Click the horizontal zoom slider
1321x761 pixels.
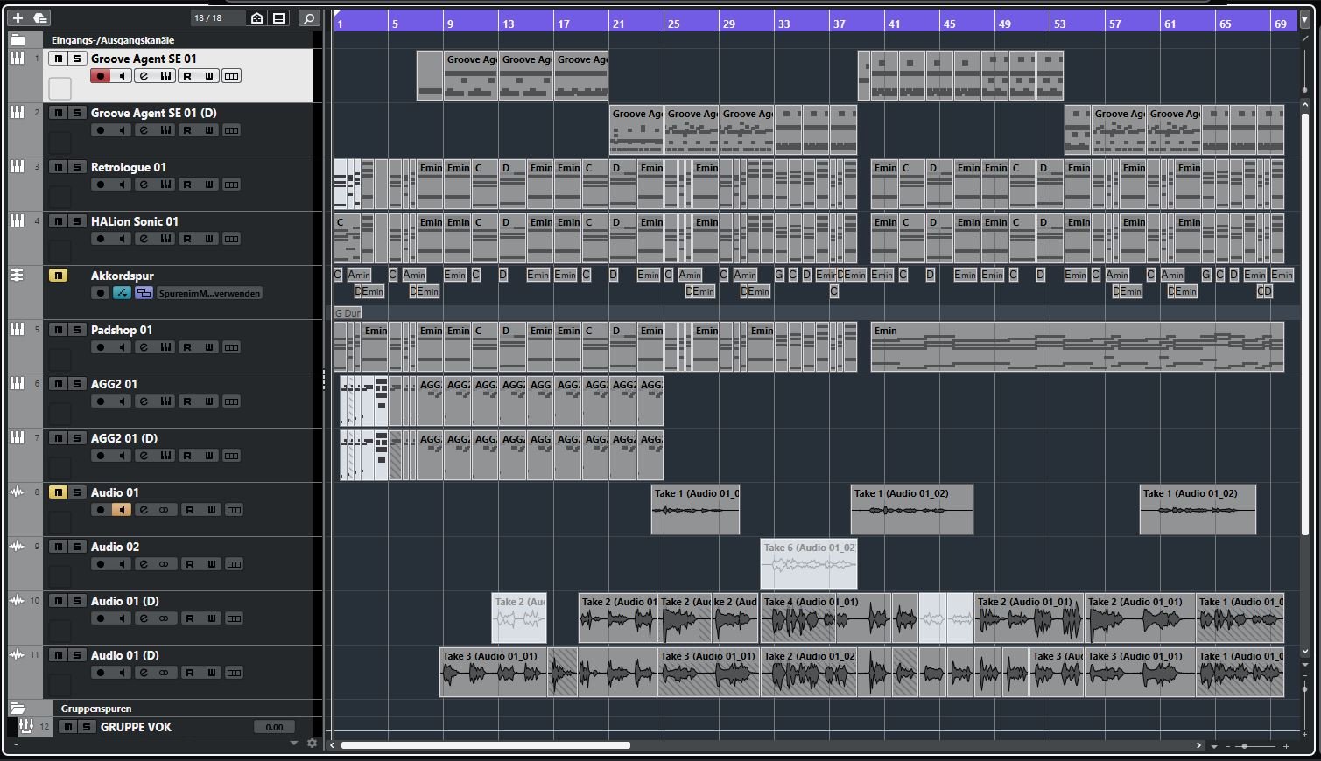coord(1244,746)
